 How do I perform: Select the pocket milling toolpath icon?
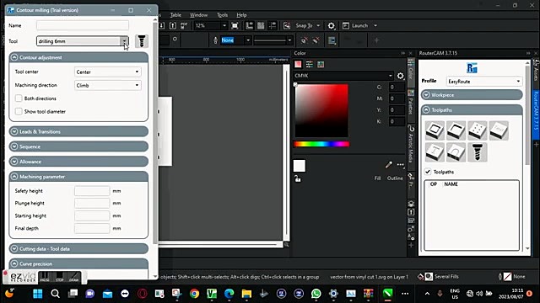[x=456, y=130]
